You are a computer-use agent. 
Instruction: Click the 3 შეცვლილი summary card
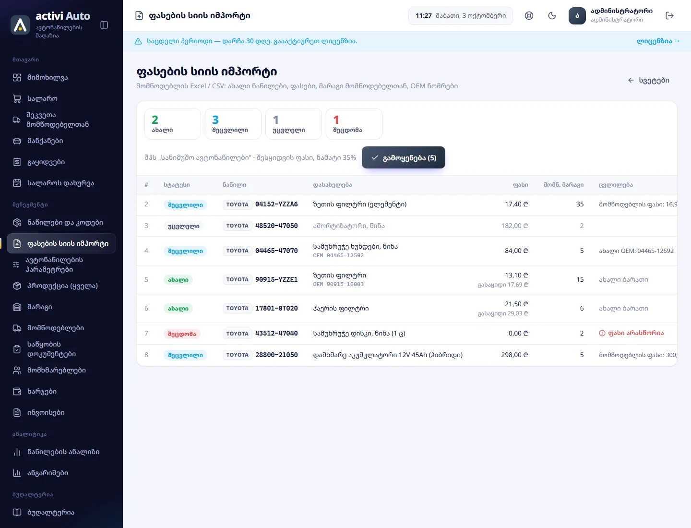[x=233, y=124]
